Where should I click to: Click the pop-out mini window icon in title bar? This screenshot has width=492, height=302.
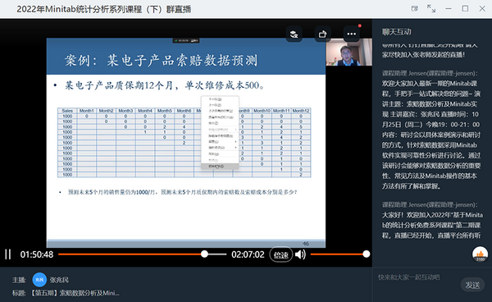[415, 9]
